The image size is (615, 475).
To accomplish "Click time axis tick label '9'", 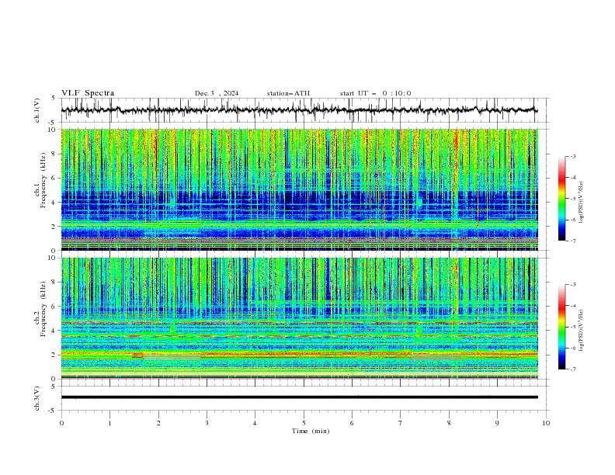I will click(x=497, y=423).
